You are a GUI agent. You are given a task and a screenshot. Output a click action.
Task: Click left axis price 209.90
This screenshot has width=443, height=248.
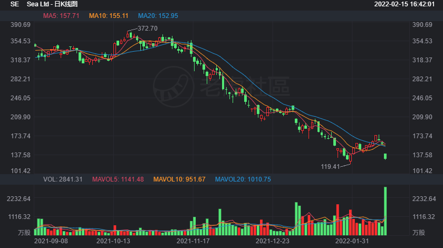coord(21,117)
